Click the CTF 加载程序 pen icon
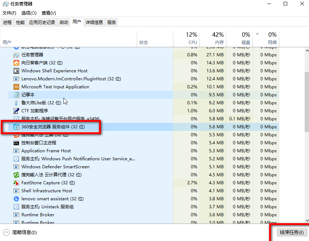The width and height of the screenshot is (309, 241). click(16, 111)
